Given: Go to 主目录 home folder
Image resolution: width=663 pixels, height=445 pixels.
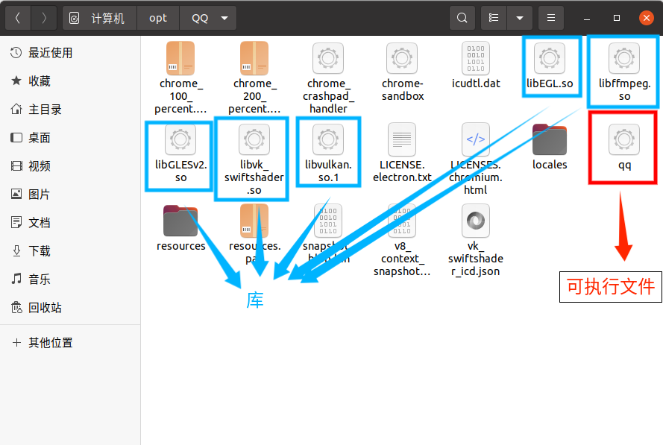Looking at the screenshot, I should [x=70, y=110].
